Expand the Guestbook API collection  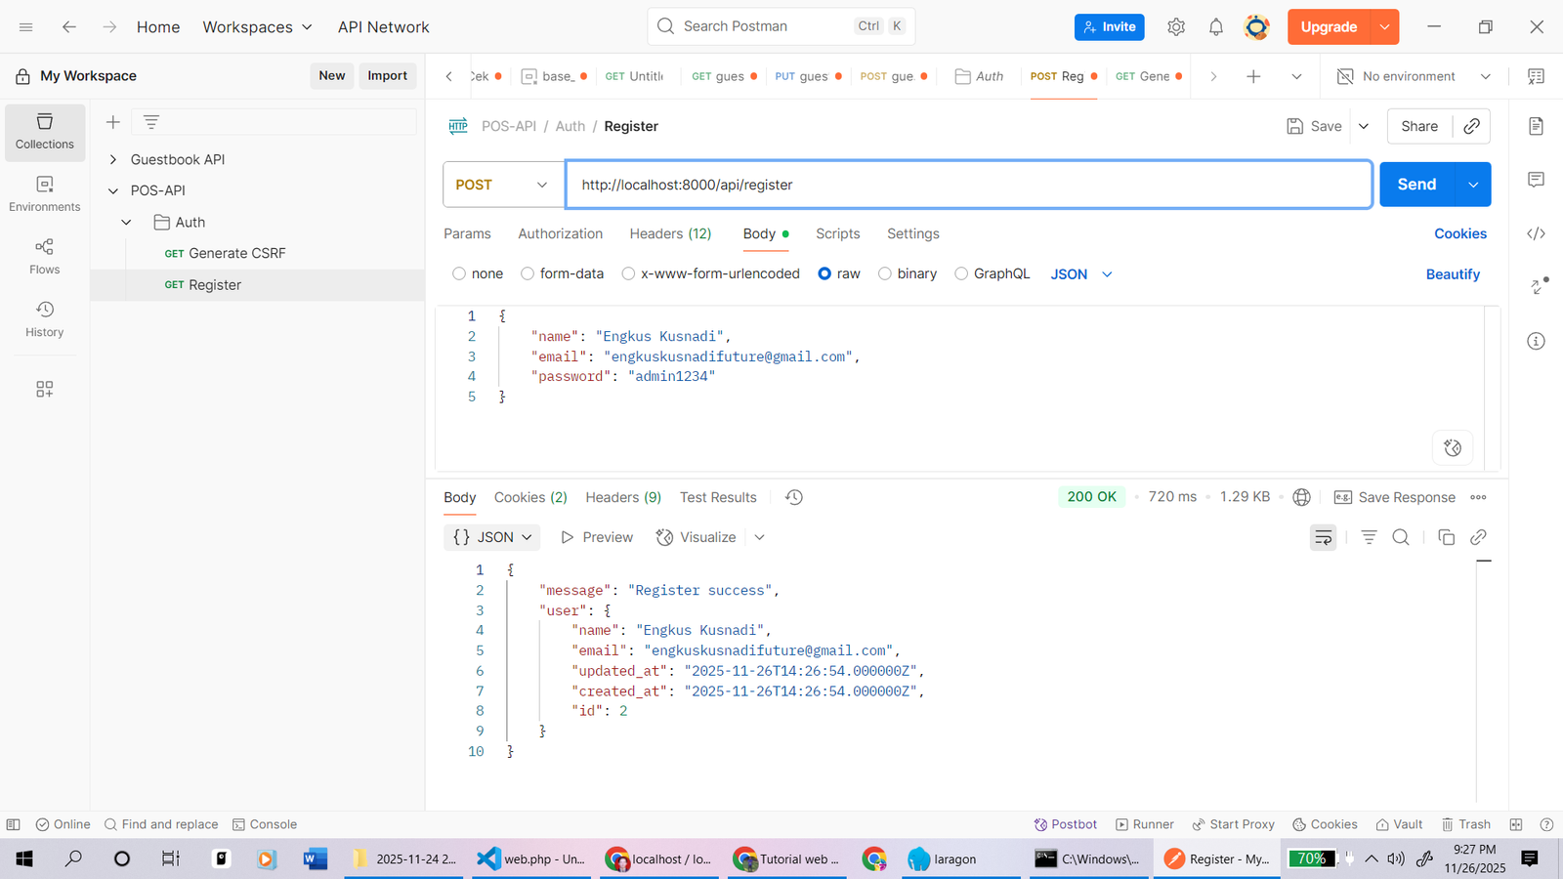[113, 159]
